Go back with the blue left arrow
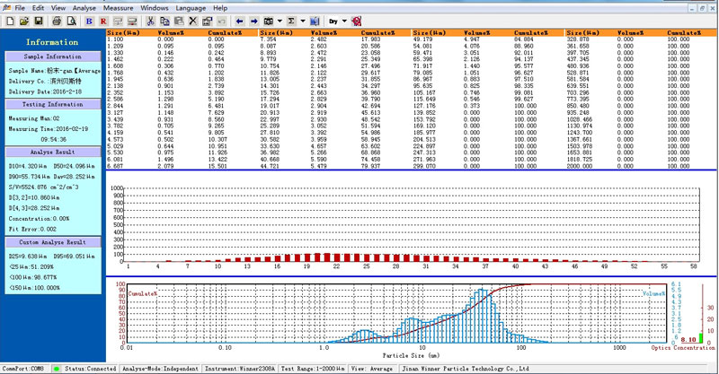The image size is (719, 374). coord(239,20)
